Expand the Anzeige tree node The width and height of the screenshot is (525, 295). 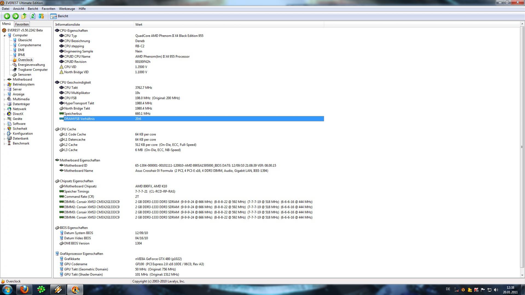click(4, 94)
